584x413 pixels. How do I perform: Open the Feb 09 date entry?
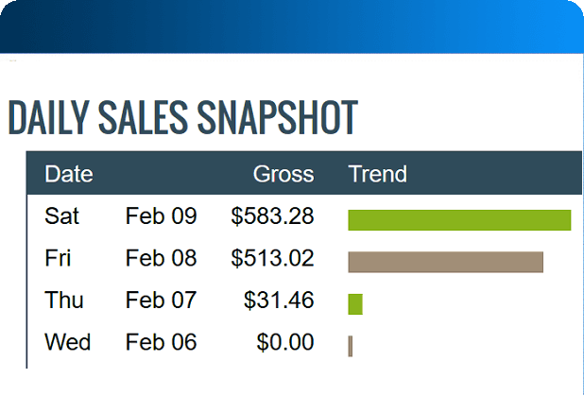161,216
